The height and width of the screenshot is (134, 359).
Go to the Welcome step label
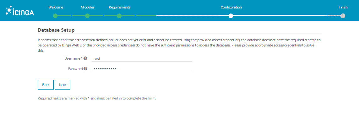pos(56,7)
